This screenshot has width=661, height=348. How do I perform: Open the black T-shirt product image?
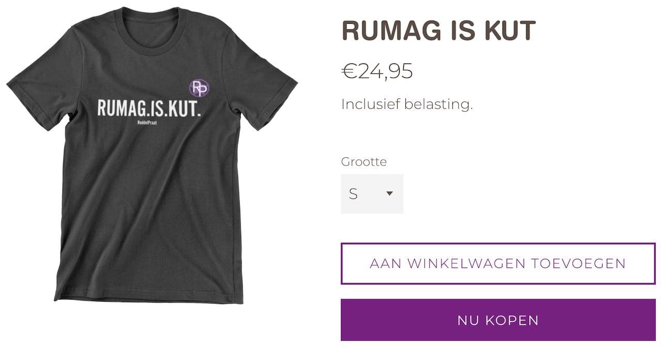pos(152,155)
